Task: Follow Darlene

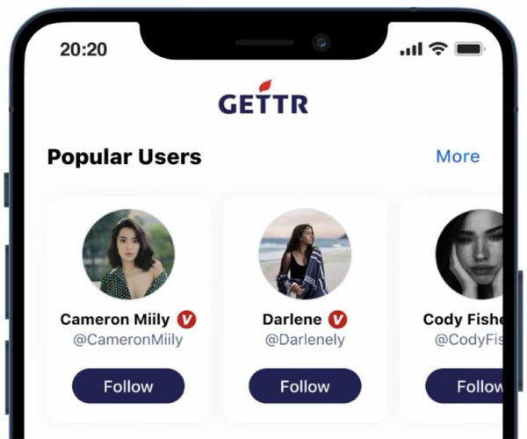Action: tap(305, 386)
